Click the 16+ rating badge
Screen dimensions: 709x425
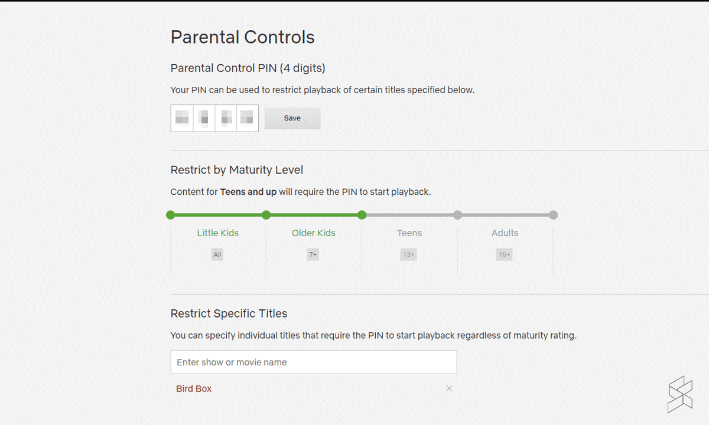pos(505,255)
